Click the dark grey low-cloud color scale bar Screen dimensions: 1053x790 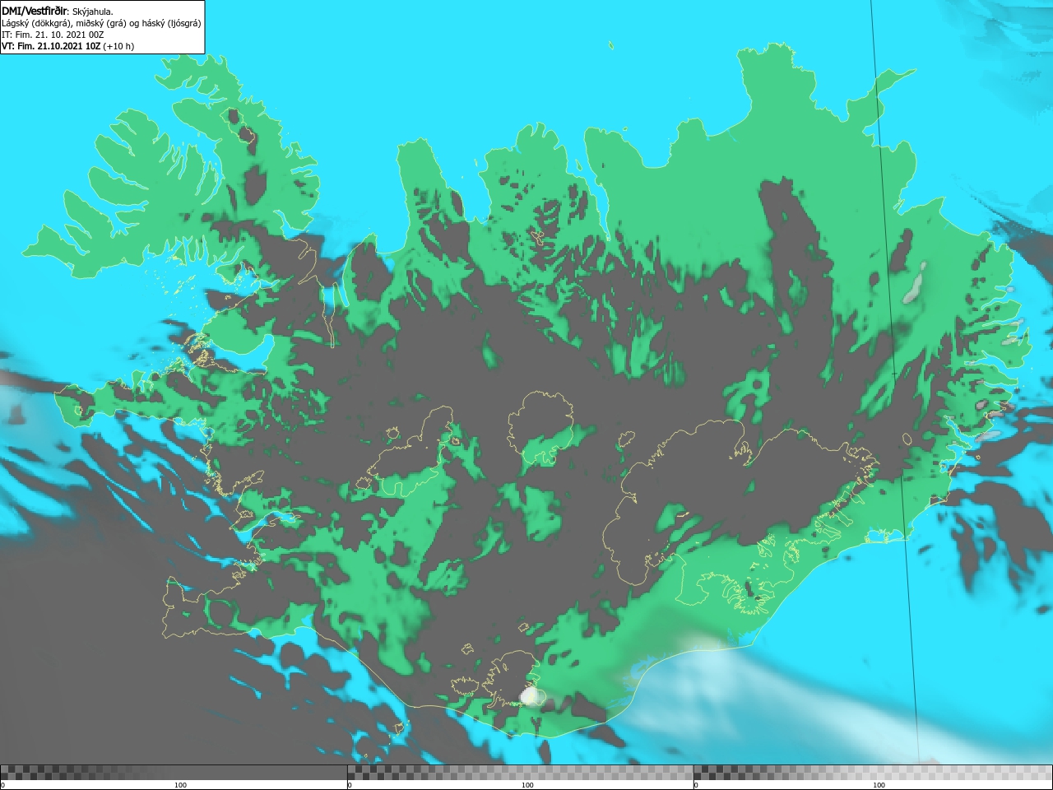174,773
